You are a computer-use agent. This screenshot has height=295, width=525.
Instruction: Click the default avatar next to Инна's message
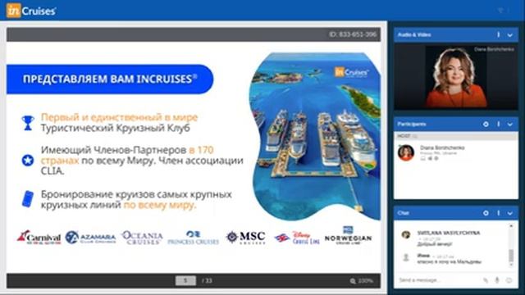[406, 257]
